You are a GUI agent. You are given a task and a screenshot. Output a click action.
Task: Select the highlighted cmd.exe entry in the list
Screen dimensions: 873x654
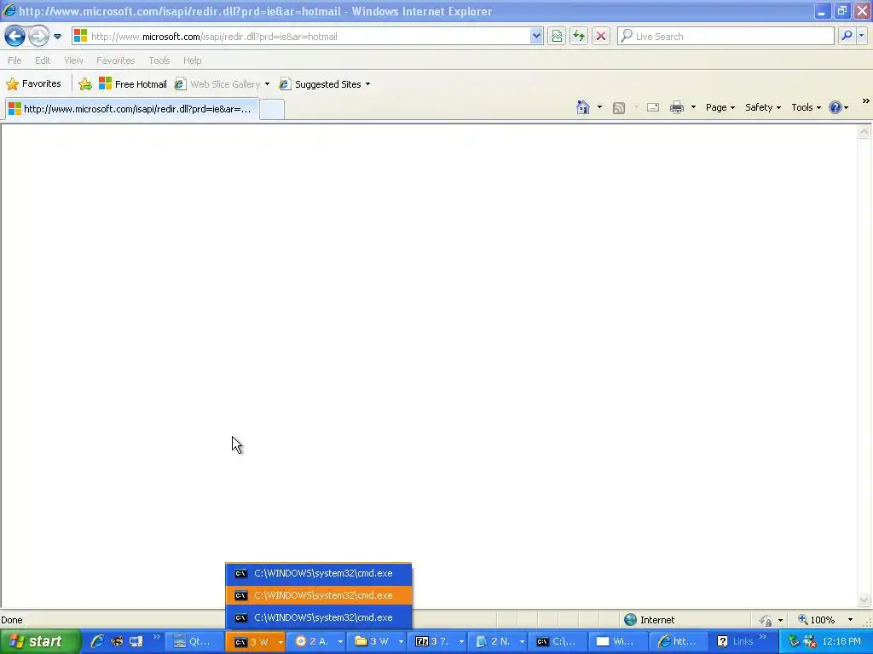[319, 595]
